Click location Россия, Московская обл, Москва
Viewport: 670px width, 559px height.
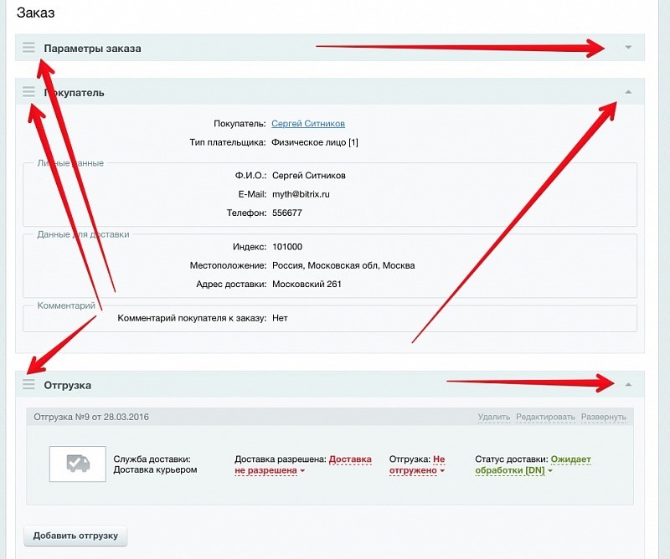pos(343,265)
